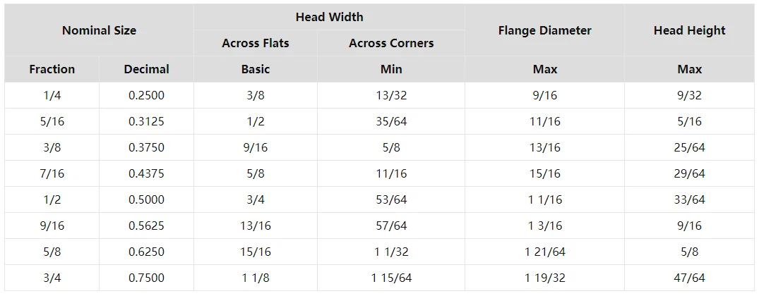
Task: Select the 1 21/64 flange diameter cell
Action: tap(544, 252)
